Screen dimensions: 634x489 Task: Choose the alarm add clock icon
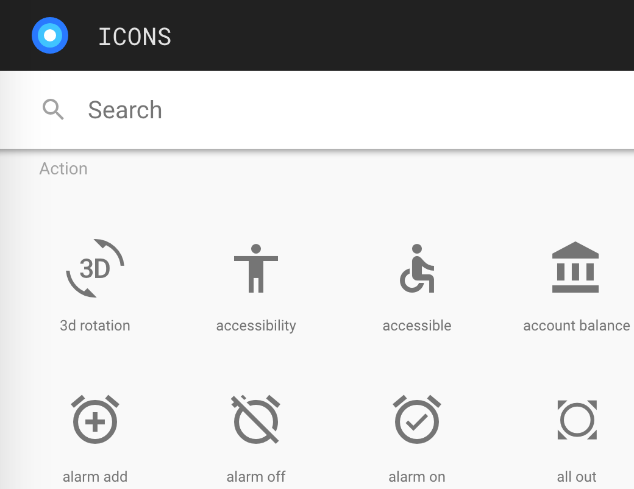pyautogui.click(x=95, y=419)
